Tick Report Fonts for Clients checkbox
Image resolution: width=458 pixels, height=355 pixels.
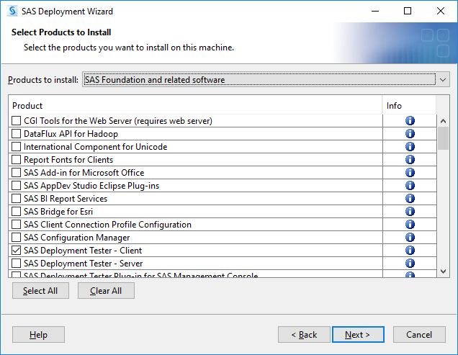pos(16,160)
